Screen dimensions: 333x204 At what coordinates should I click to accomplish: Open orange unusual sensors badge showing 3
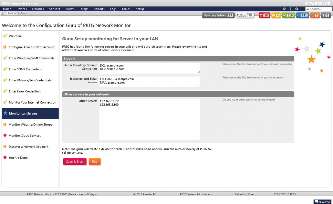click(315, 16)
